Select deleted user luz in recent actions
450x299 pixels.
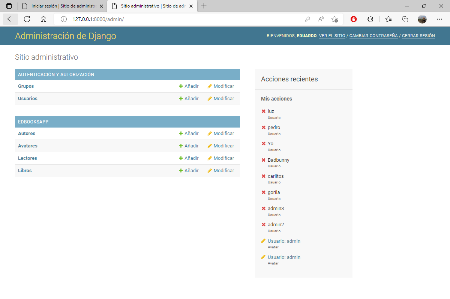271,111
